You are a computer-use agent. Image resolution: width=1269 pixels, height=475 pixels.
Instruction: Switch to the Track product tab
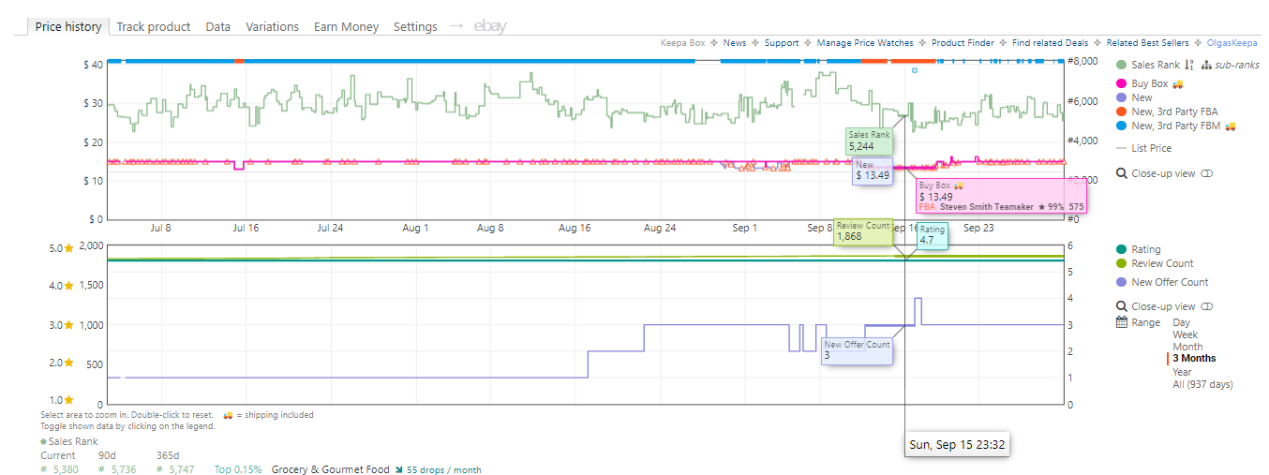coord(154,26)
